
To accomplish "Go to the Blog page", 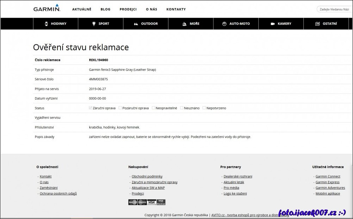I will pyautogui.click(x=105, y=9).
